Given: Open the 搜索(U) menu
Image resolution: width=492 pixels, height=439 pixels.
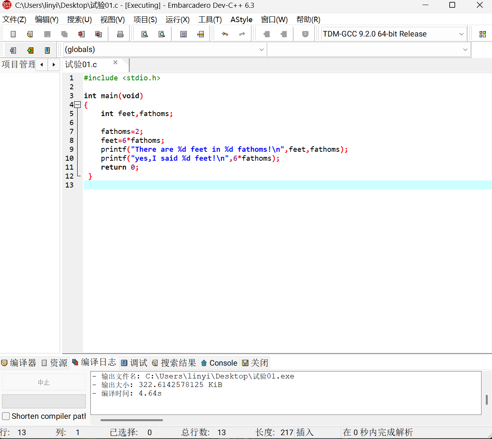Looking at the screenshot, I should pyautogui.click(x=79, y=19).
